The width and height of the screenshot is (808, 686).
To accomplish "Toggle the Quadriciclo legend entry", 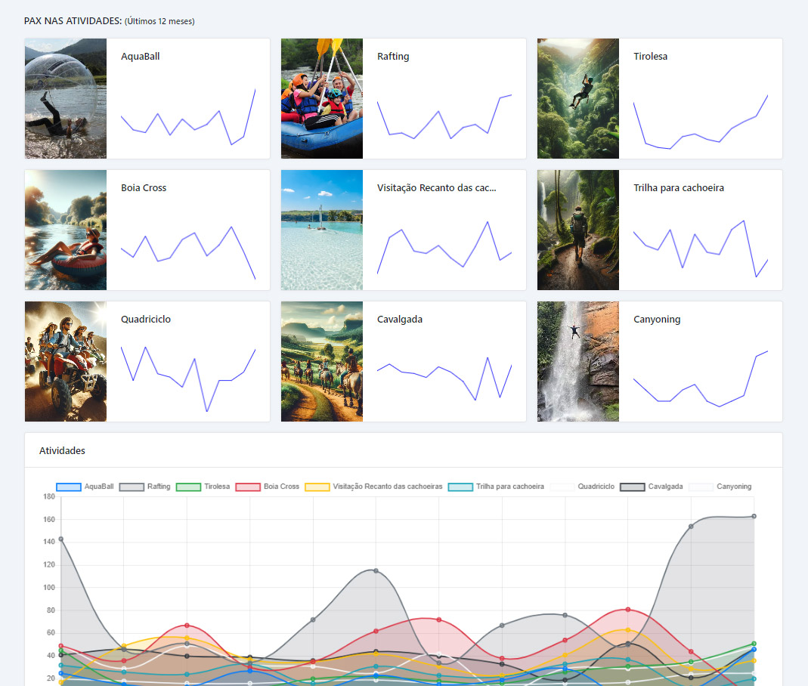I will (596, 487).
